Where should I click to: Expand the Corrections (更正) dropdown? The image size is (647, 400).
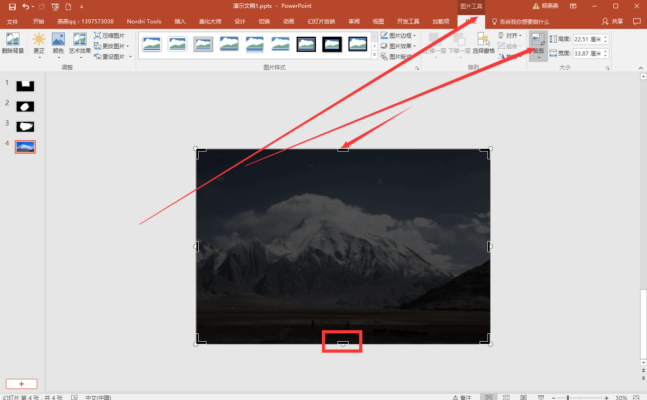tap(39, 57)
